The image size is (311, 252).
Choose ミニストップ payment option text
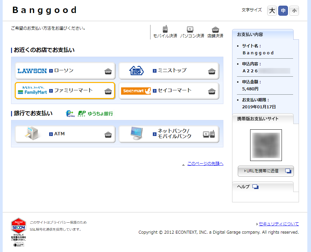pos(172,70)
